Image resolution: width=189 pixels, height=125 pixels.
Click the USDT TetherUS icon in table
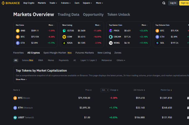(x=15, y=118)
